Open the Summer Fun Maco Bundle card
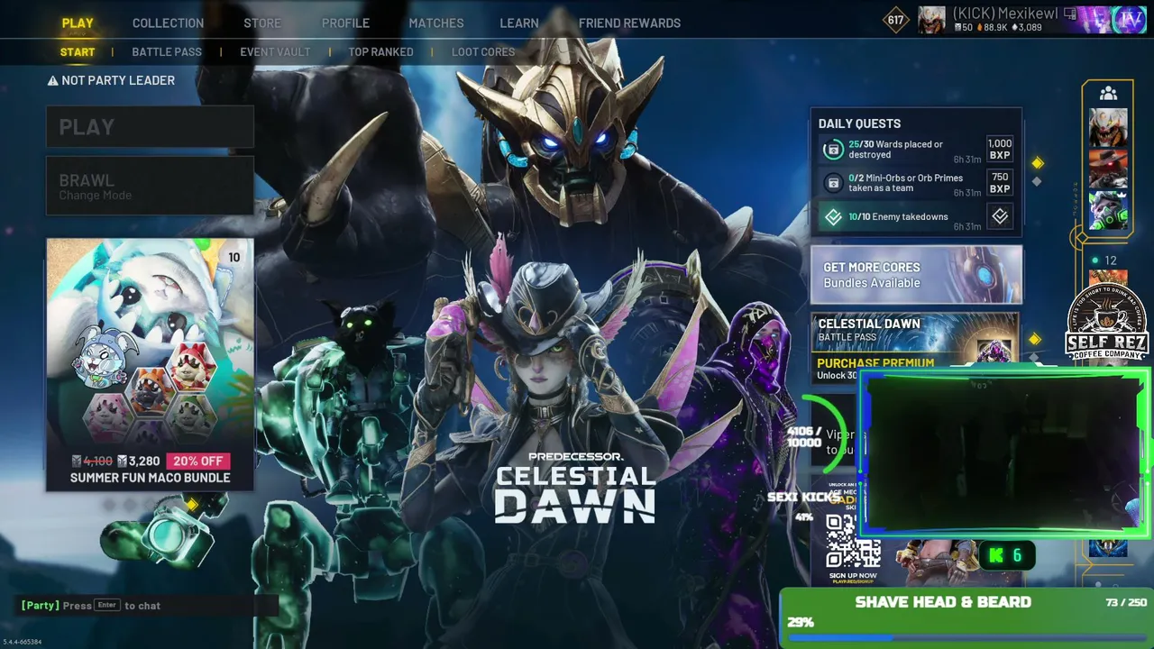The height and width of the screenshot is (649, 1154). [151, 365]
